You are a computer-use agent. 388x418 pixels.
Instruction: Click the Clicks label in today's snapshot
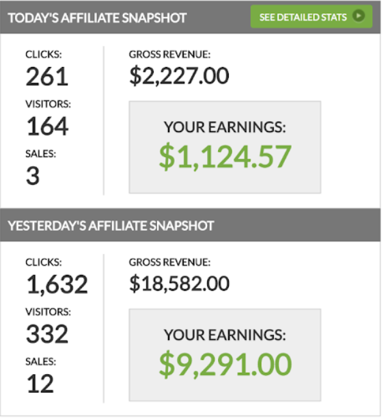click(x=44, y=54)
